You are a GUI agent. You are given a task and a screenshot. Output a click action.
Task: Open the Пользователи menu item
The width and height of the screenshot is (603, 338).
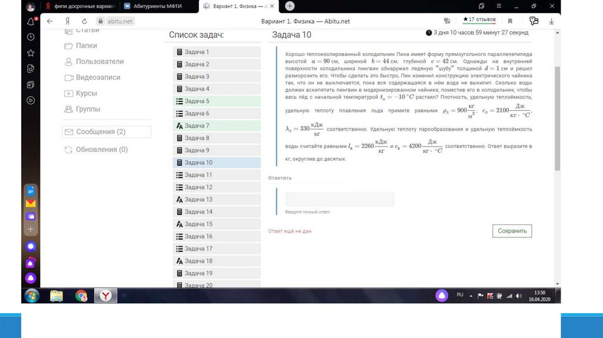coord(94,61)
